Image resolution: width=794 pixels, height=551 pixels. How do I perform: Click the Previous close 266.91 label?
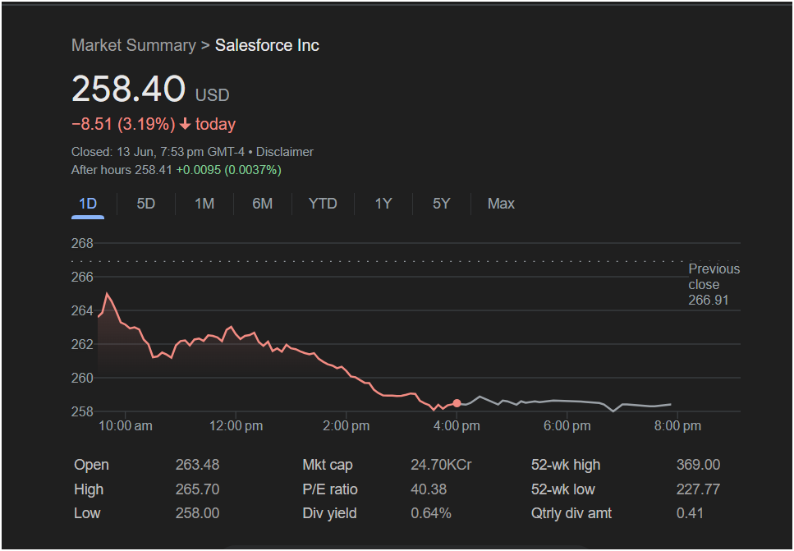(714, 284)
